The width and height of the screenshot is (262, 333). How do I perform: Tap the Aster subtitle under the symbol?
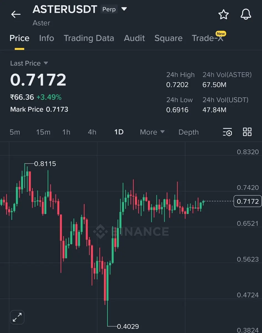click(41, 23)
